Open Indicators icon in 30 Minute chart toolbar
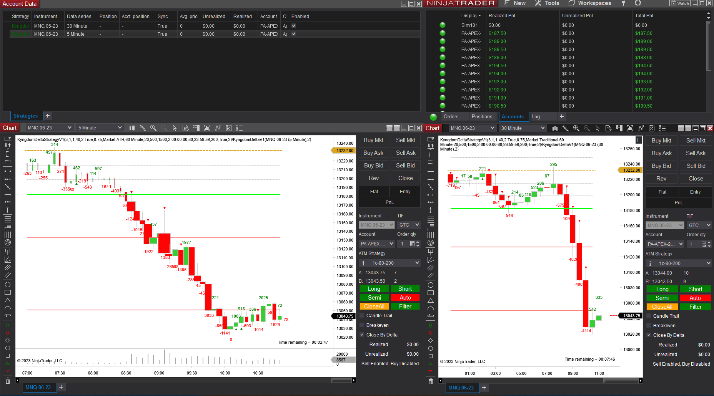The width and height of the screenshot is (714, 396). pyautogui.click(x=641, y=128)
